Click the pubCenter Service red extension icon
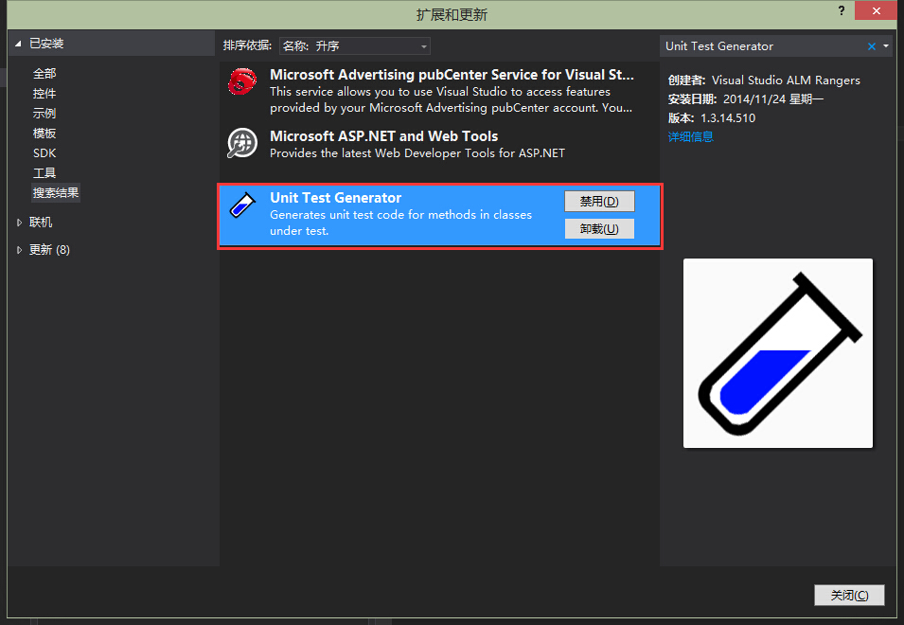The height and width of the screenshot is (625, 904). pos(242,81)
